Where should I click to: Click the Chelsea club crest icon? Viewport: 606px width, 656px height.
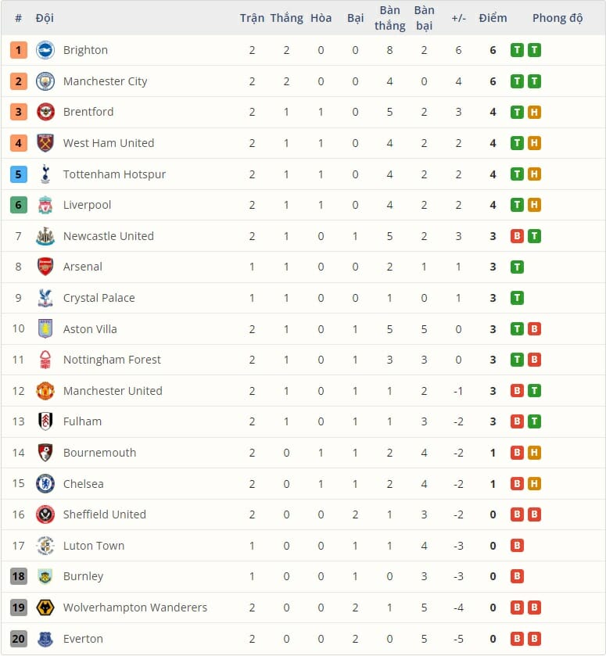[x=45, y=483]
